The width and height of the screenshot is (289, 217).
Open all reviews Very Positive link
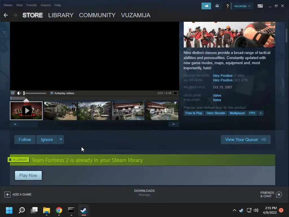click(223, 80)
